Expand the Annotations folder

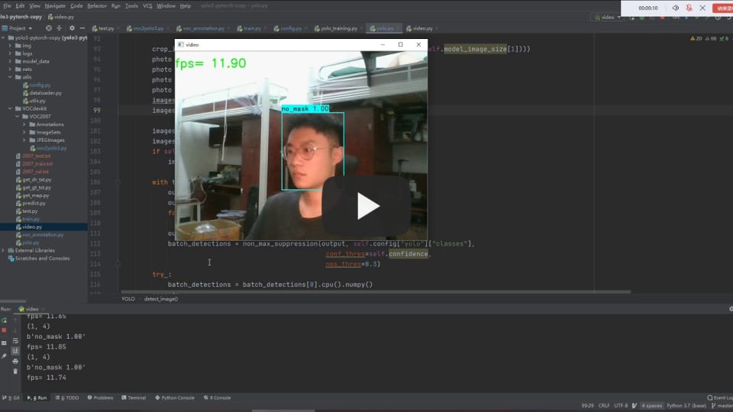(x=24, y=124)
